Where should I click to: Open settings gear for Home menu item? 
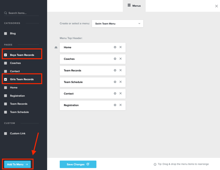115,47
